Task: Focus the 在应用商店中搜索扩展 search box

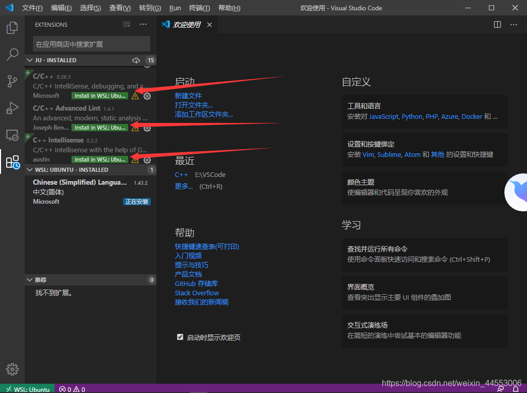Action: click(x=92, y=44)
